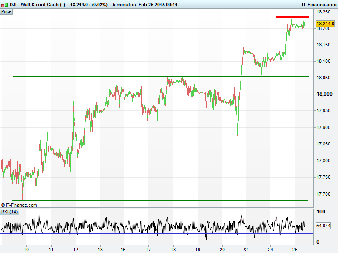Click date 20 on the time axis
This screenshot has height=253, width=338.
[x=222, y=249]
